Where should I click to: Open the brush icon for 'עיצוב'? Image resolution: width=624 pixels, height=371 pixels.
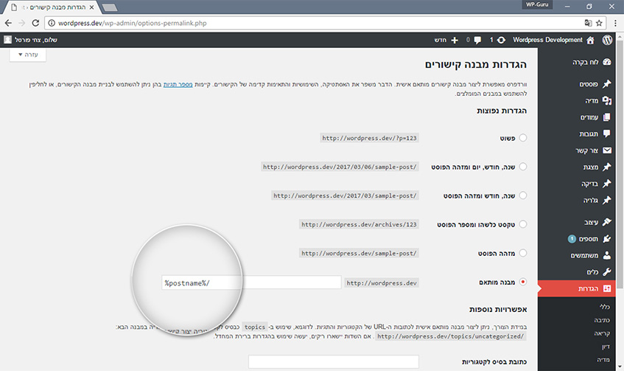(607, 221)
